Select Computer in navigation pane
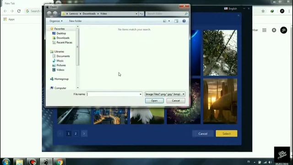Image resolution: width=293 pixels, height=165 pixels. coord(60,88)
